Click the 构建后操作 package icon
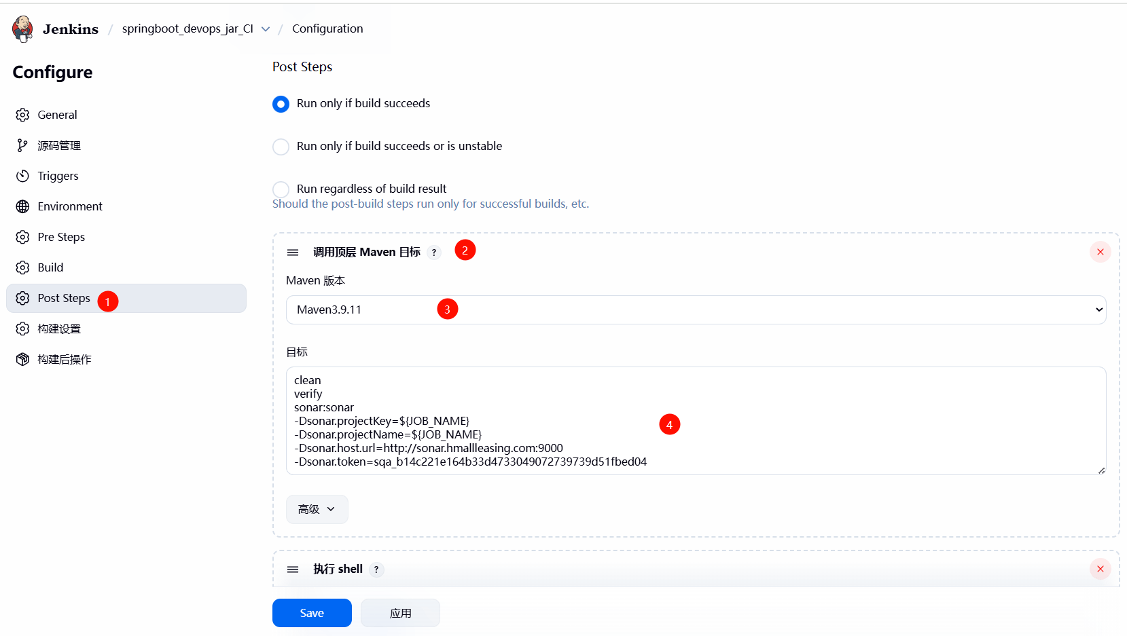This screenshot has height=636, width=1127. 22,359
